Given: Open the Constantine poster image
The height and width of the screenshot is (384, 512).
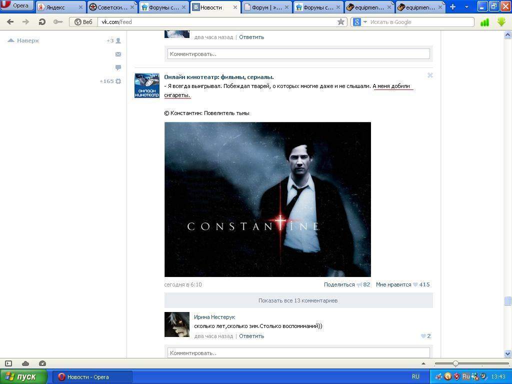Looking at the screenshot, I should [267, 199].
